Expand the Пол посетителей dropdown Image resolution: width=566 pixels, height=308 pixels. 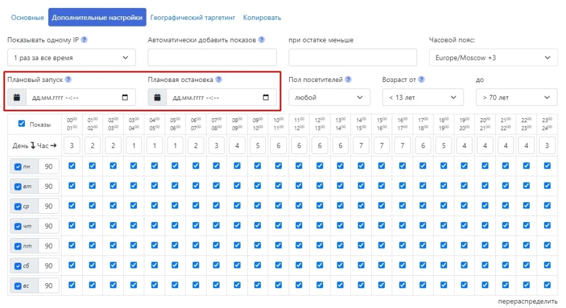[329, 98]
